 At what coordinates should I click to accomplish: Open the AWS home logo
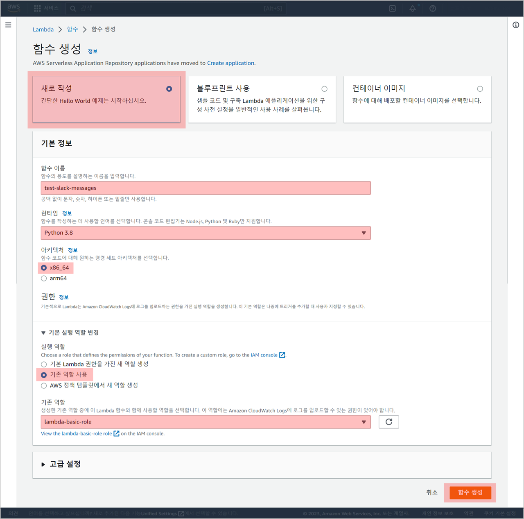tap(14, 8)
